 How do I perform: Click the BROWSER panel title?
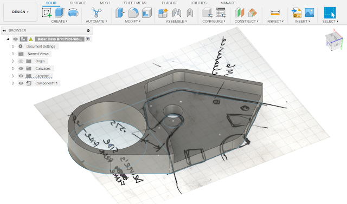[x=17, y=30]
